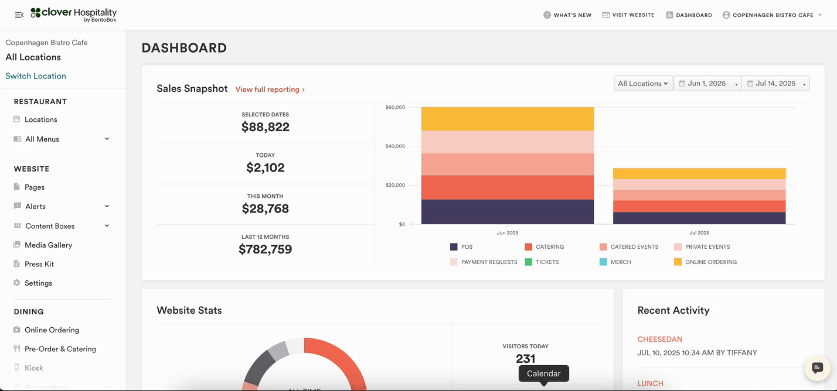Click the This Month $28,768 figure
The height and width of the screenshot is (391, 837).
tap(266, 208)
